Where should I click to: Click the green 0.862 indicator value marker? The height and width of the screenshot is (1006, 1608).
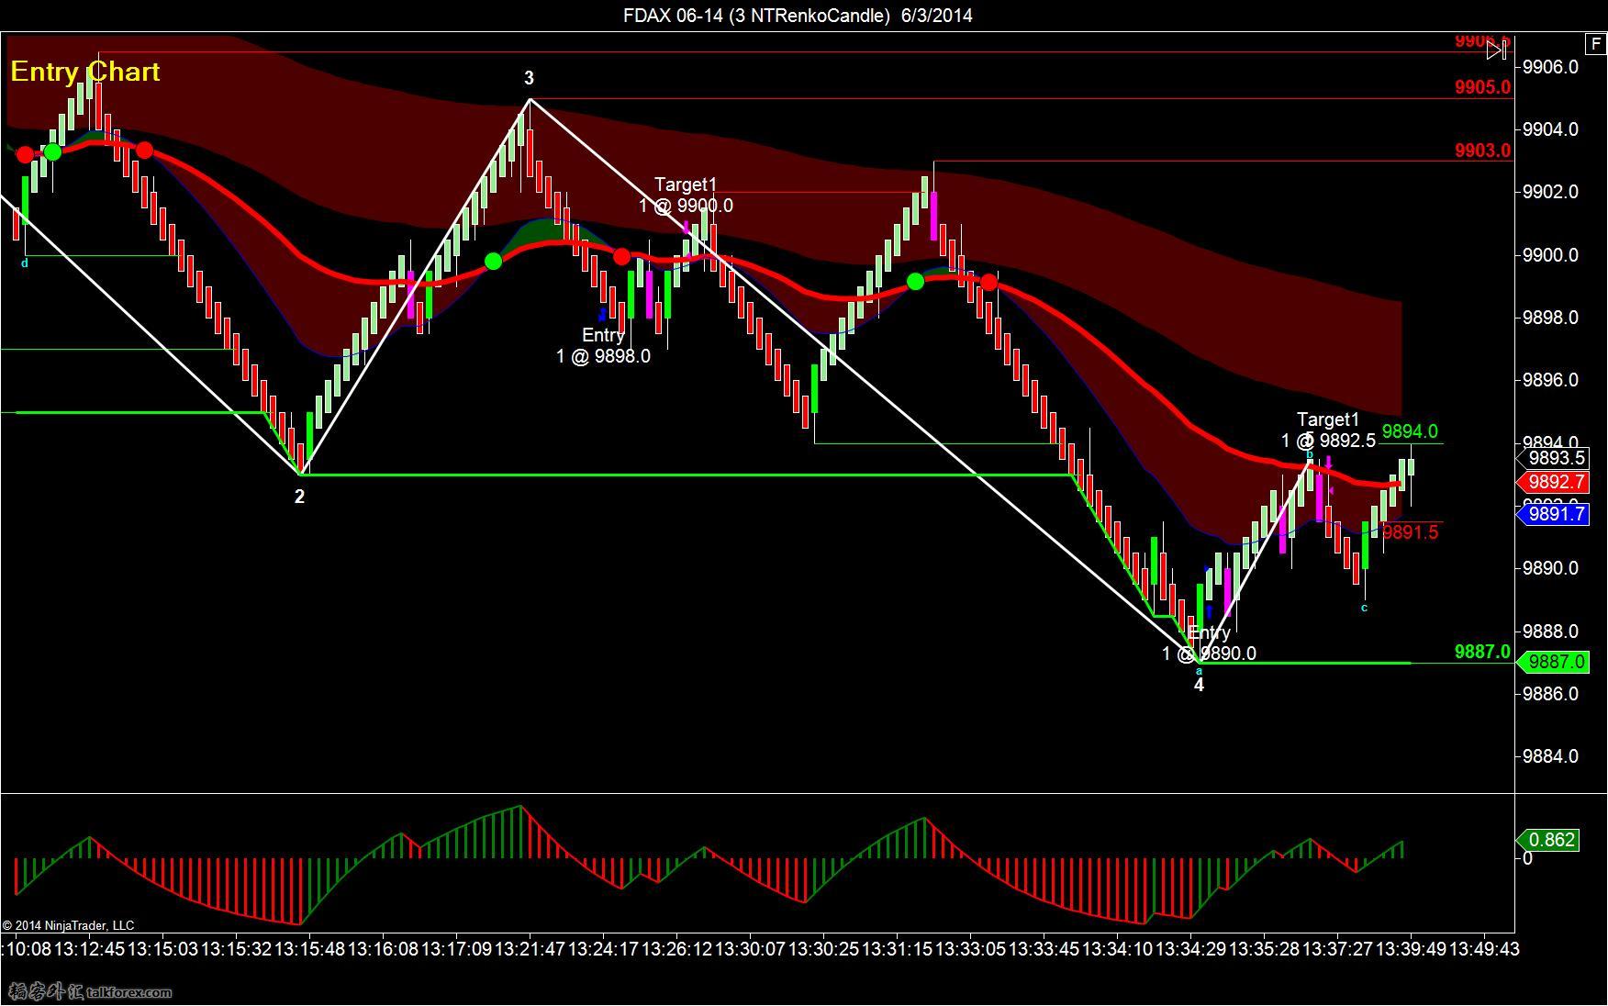coord(1548,839)
